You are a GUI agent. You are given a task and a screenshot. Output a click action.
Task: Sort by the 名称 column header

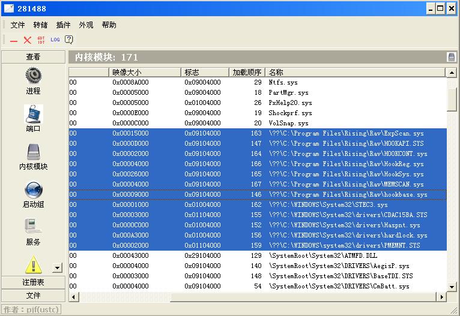[x=356, y=73]
